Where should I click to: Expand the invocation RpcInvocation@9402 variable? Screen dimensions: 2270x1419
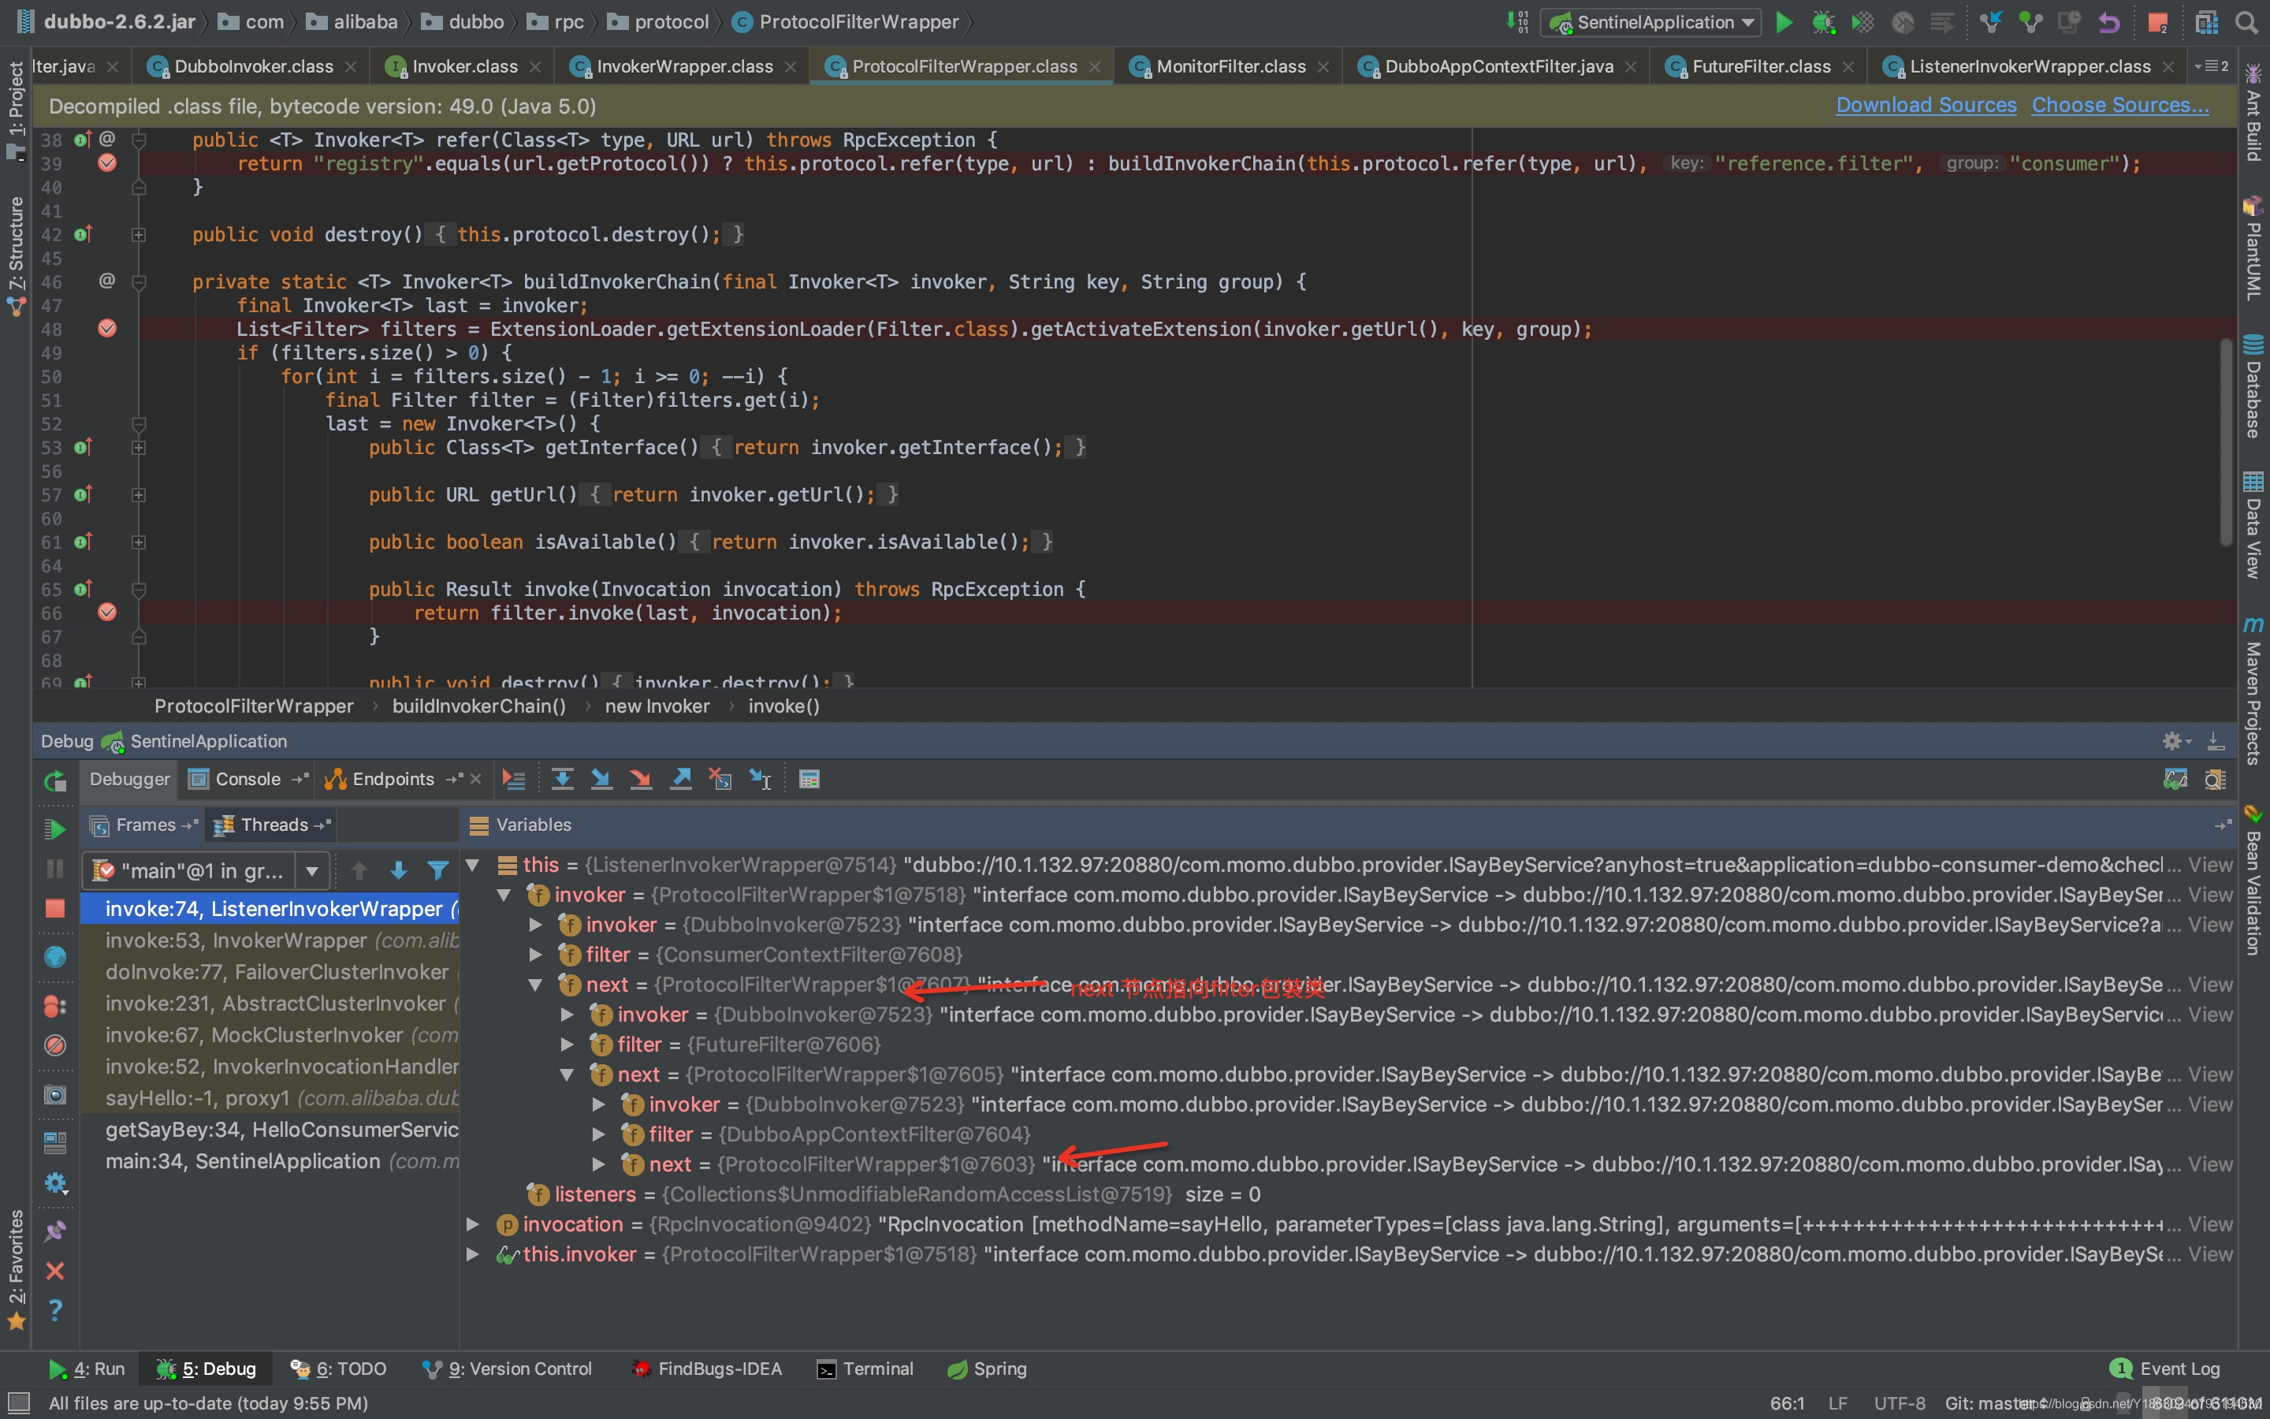(x=473, y=1223)
